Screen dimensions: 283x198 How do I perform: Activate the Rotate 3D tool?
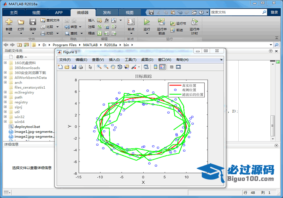120,67
